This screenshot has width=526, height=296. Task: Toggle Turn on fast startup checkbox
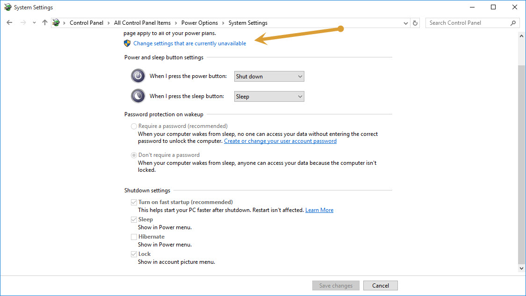click(x=134, y=202)
